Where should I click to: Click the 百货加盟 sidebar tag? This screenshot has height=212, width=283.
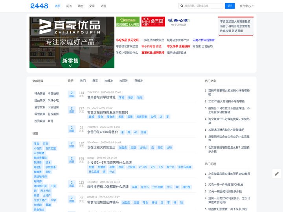[51, 148]
